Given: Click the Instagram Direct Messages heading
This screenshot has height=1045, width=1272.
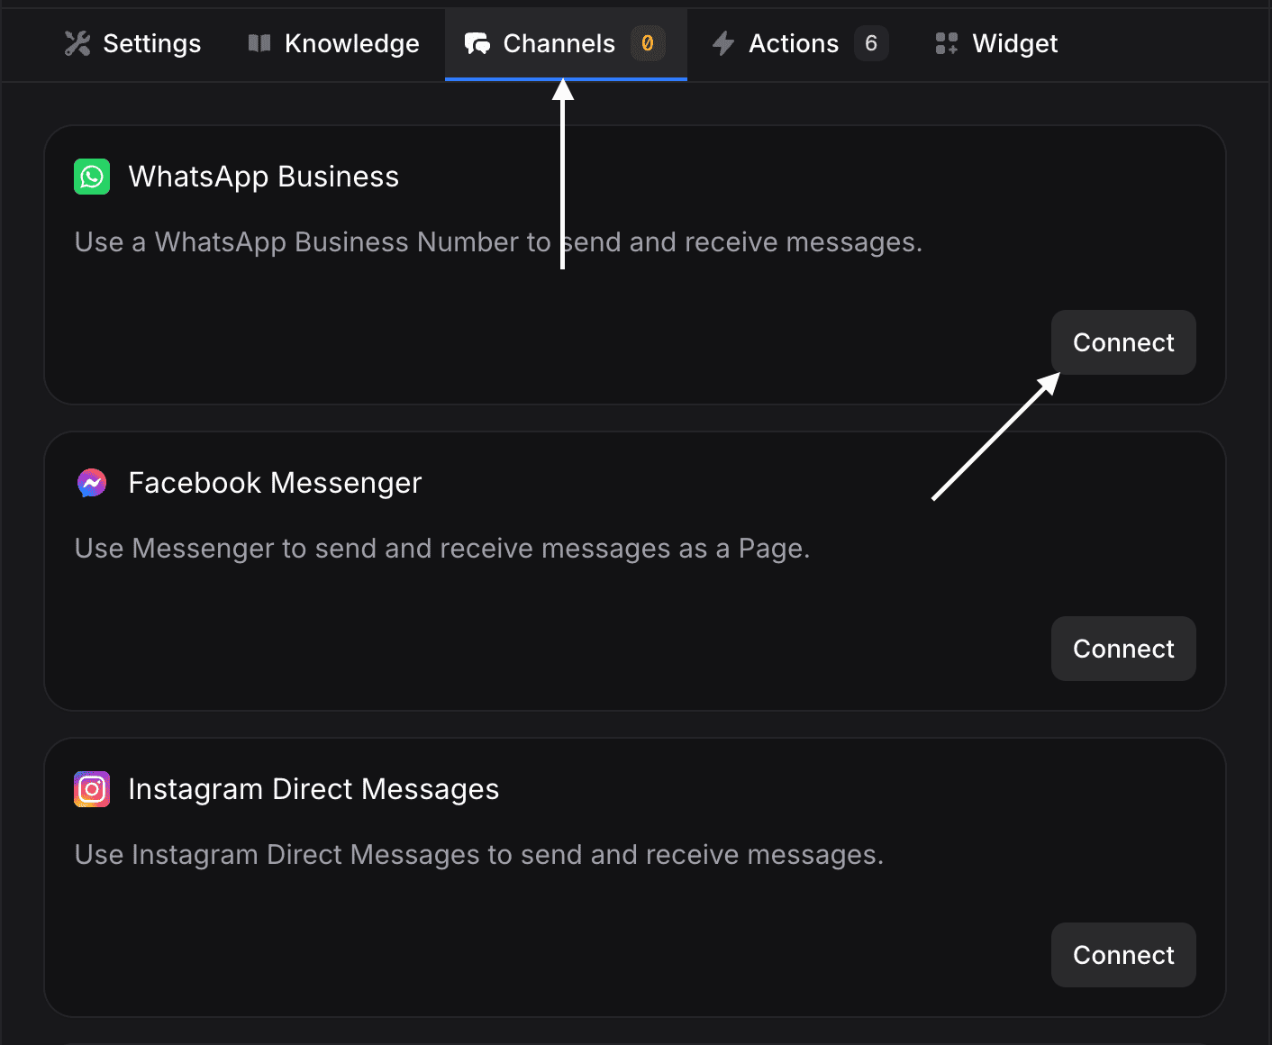Looking at the screenshot, I should click(x=313, y=790).
